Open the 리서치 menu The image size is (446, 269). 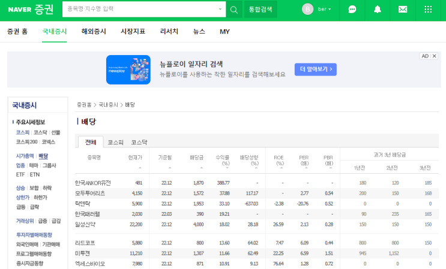coord(169,32)
